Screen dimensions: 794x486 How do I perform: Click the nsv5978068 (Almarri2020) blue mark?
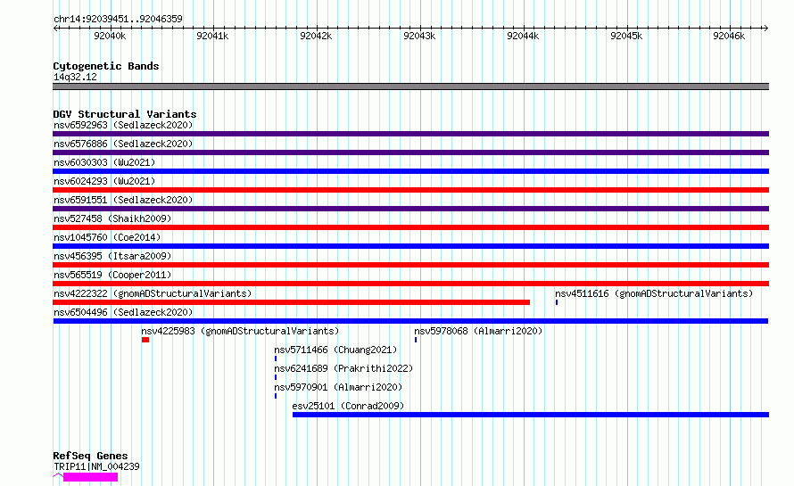[x=416, y=340]
